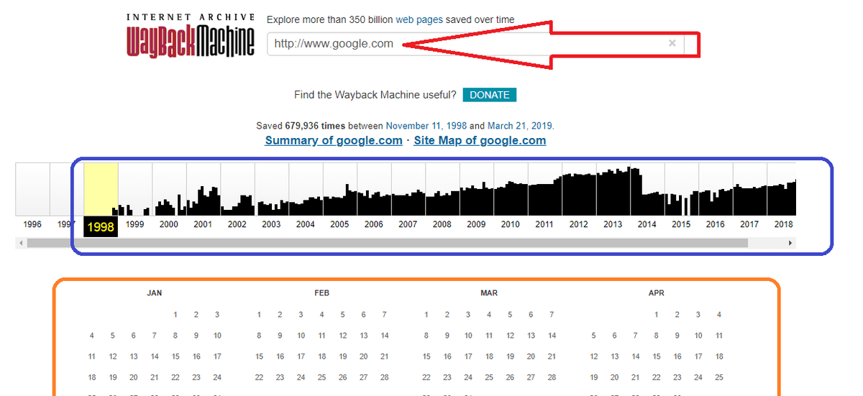The height and width of the screenshot is (396, 863).
Task: Select year 2010 on the timeline
Action: tap(511, 224)
